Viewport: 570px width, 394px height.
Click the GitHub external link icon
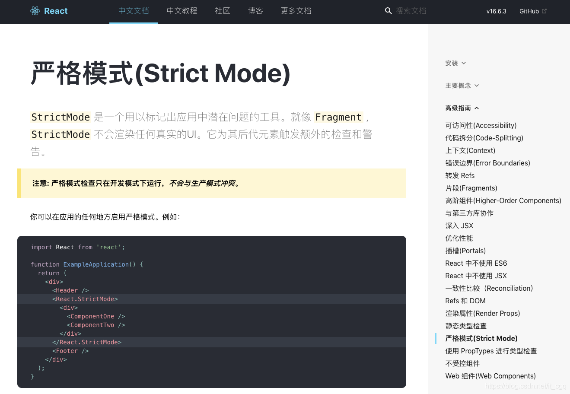point(544,11)
